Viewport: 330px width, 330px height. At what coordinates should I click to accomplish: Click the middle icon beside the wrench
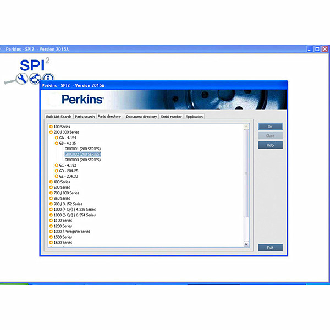36,79
